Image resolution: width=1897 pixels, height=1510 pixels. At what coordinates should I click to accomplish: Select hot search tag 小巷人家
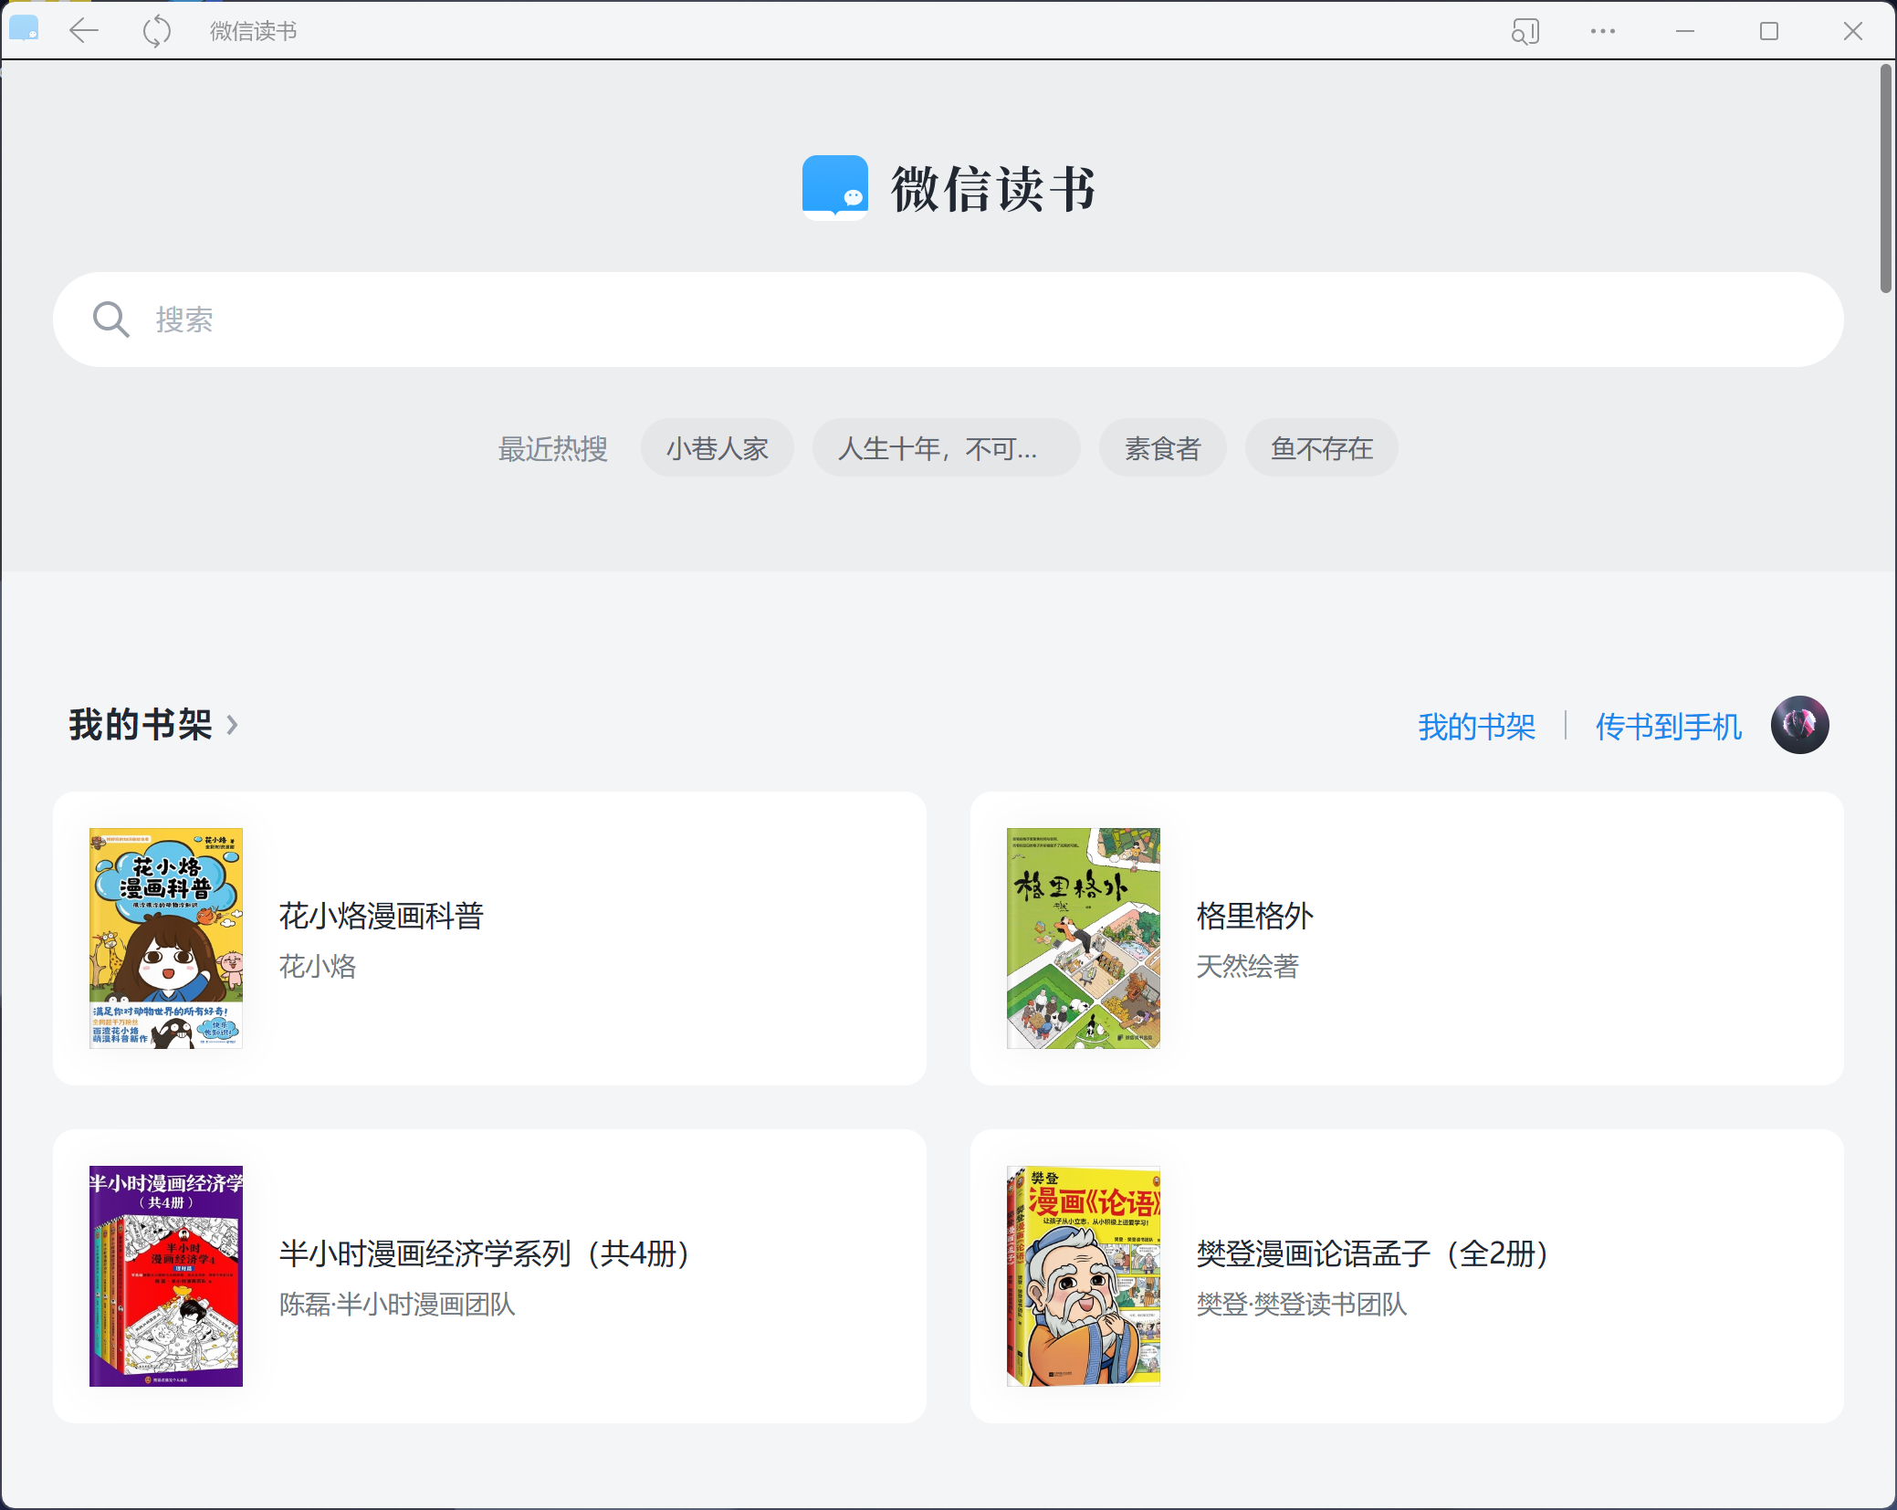click(717, 448)
